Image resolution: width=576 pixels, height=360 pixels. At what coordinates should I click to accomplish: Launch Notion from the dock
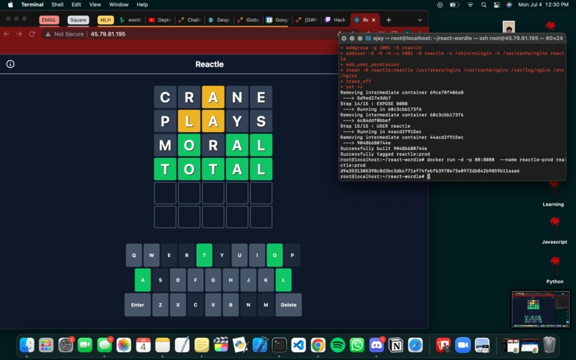click(396, 345)
